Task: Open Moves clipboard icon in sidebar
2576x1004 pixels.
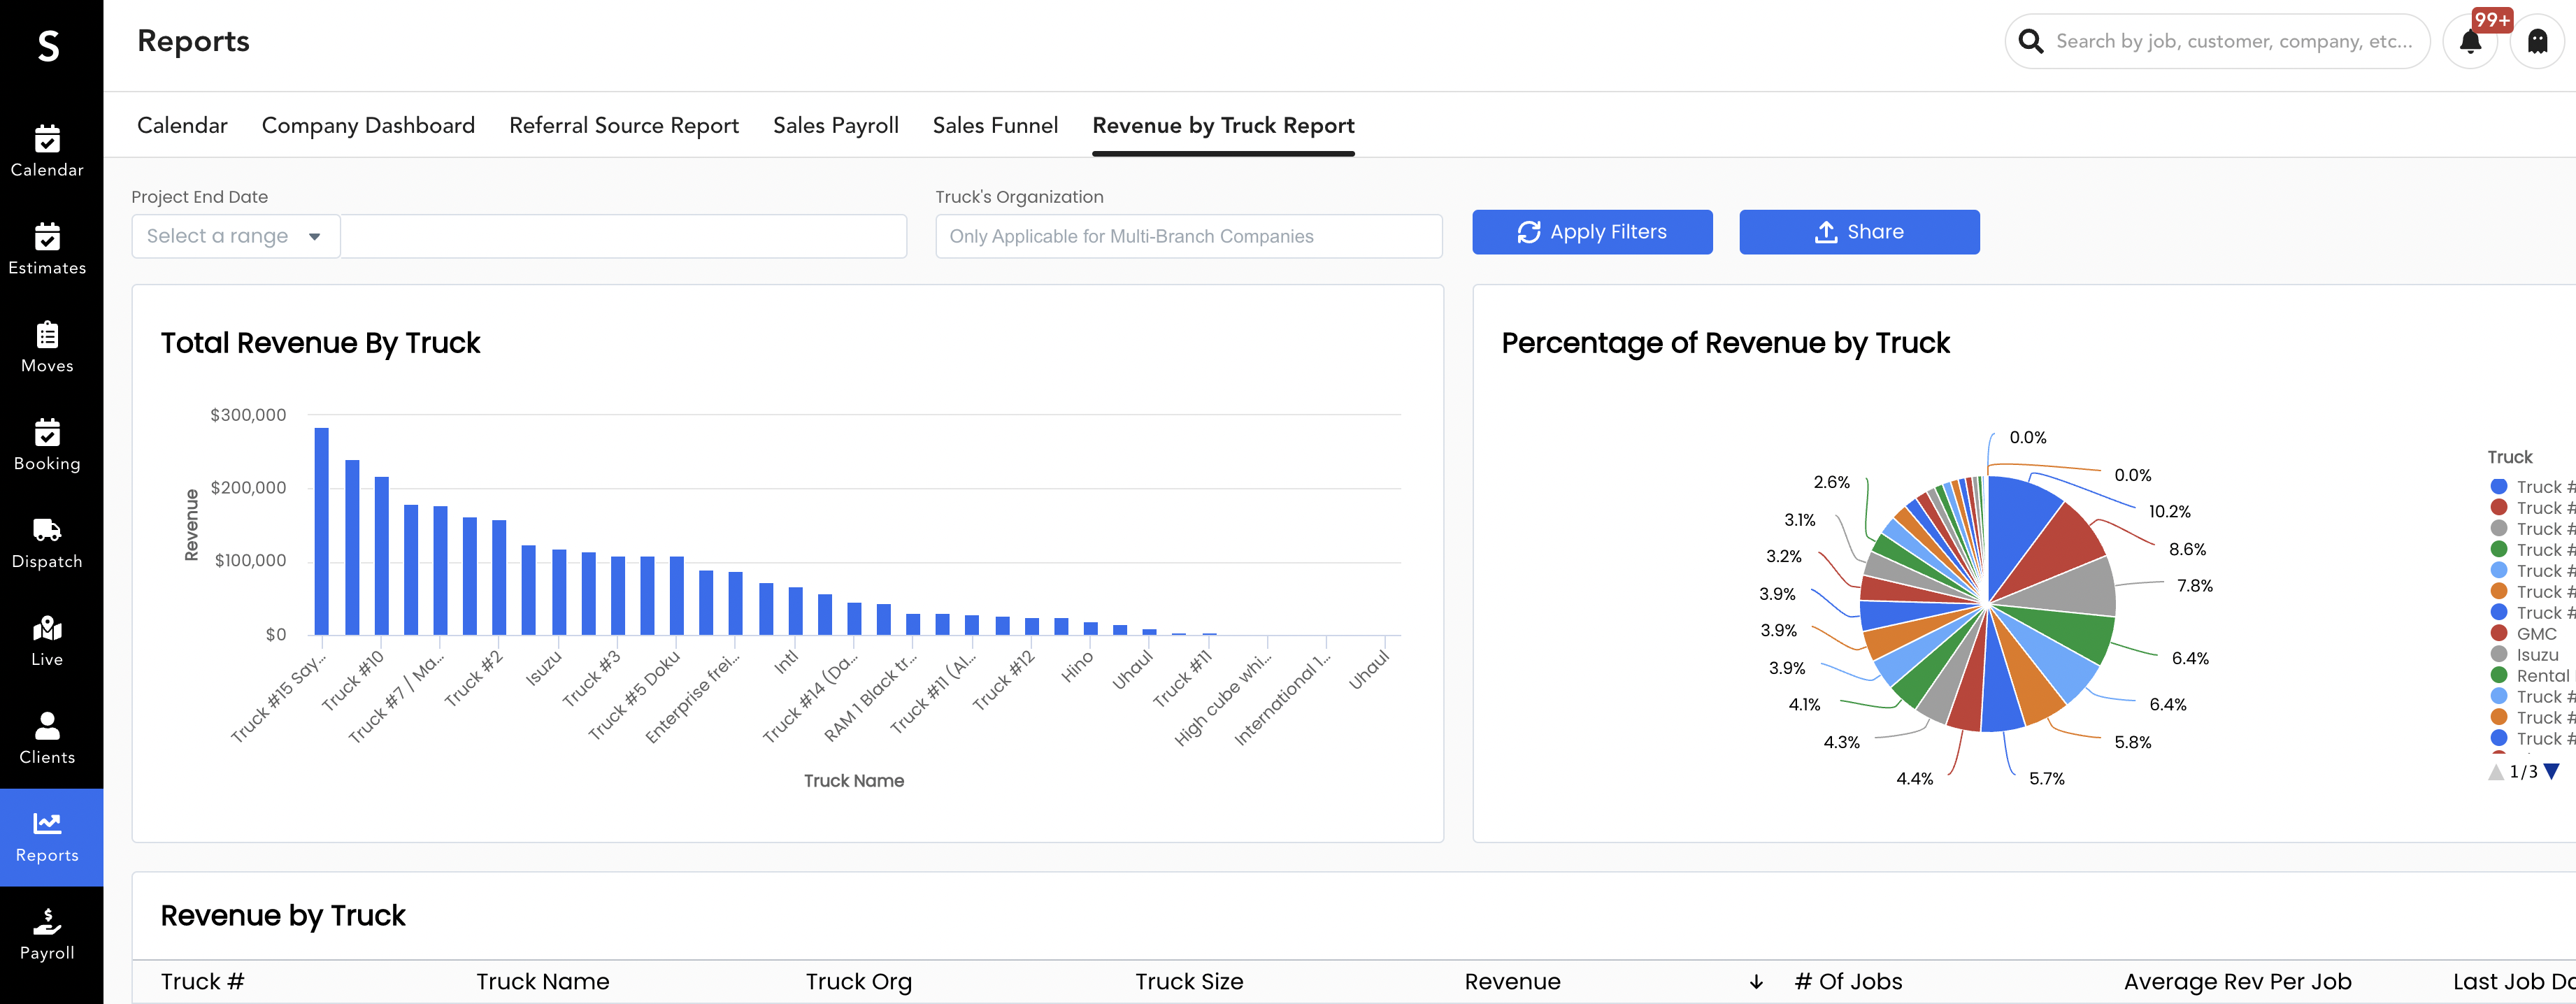Action: click(x=47, y=335)
